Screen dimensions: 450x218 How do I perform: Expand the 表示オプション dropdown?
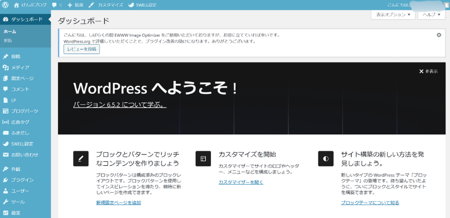(393, 15)
